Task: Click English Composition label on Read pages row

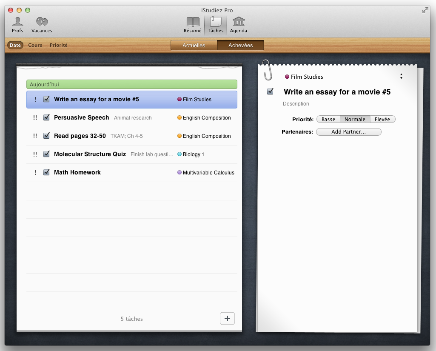Action: 207,136
